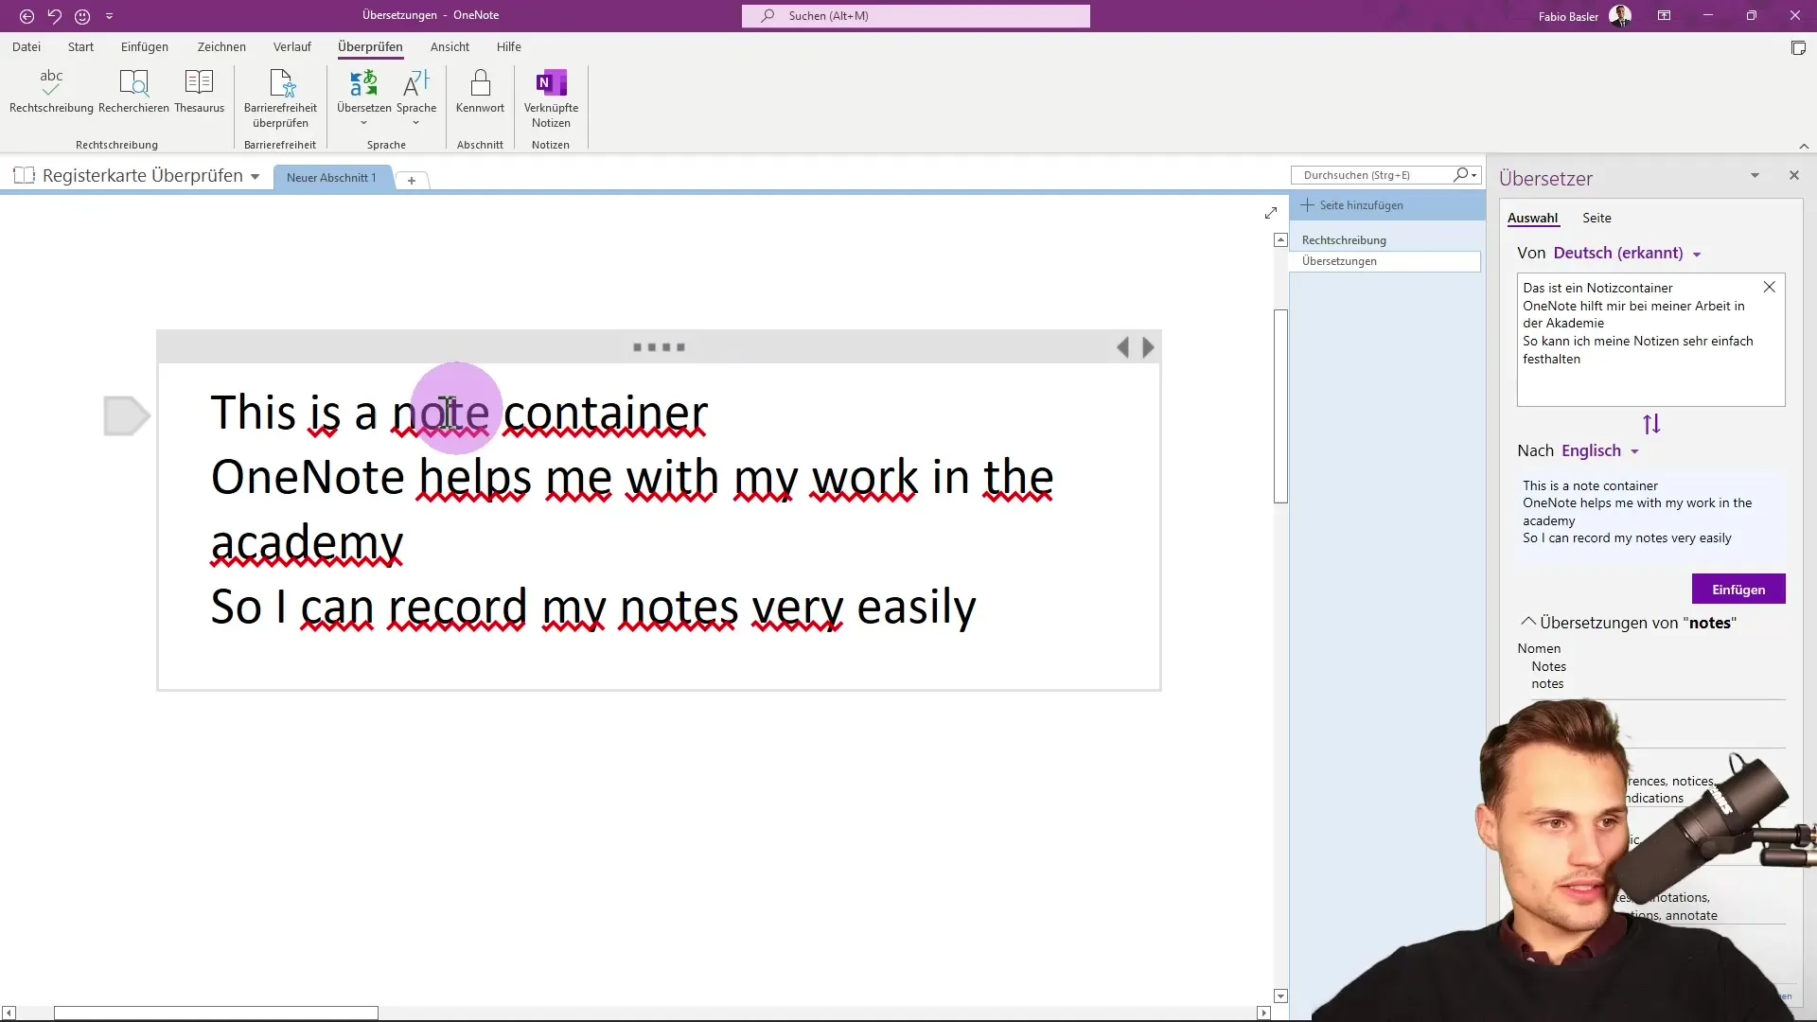1817x1022 pixels.
Task: Click the Fabio Basler account picture
Action: (x=1620, y=16)
